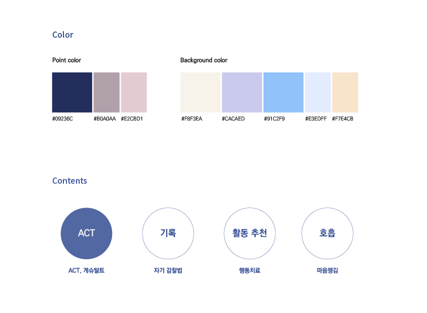Screen dimensions: 427x313
Task: Click the Contents section heading
Action: (69, 181)
